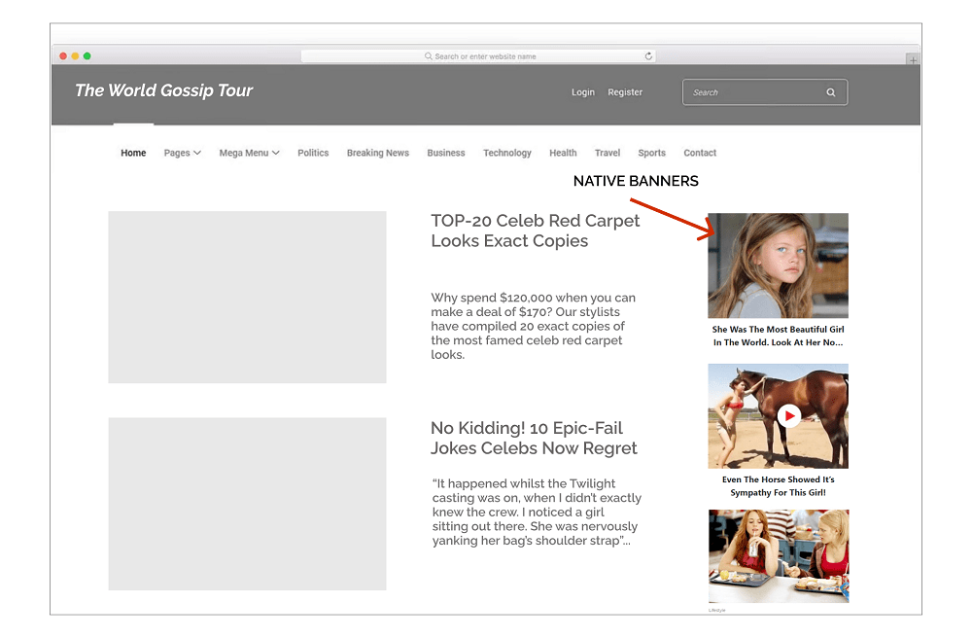972x638 pixels.
Task: Click the Register link
Action: (x=625, y=92)
